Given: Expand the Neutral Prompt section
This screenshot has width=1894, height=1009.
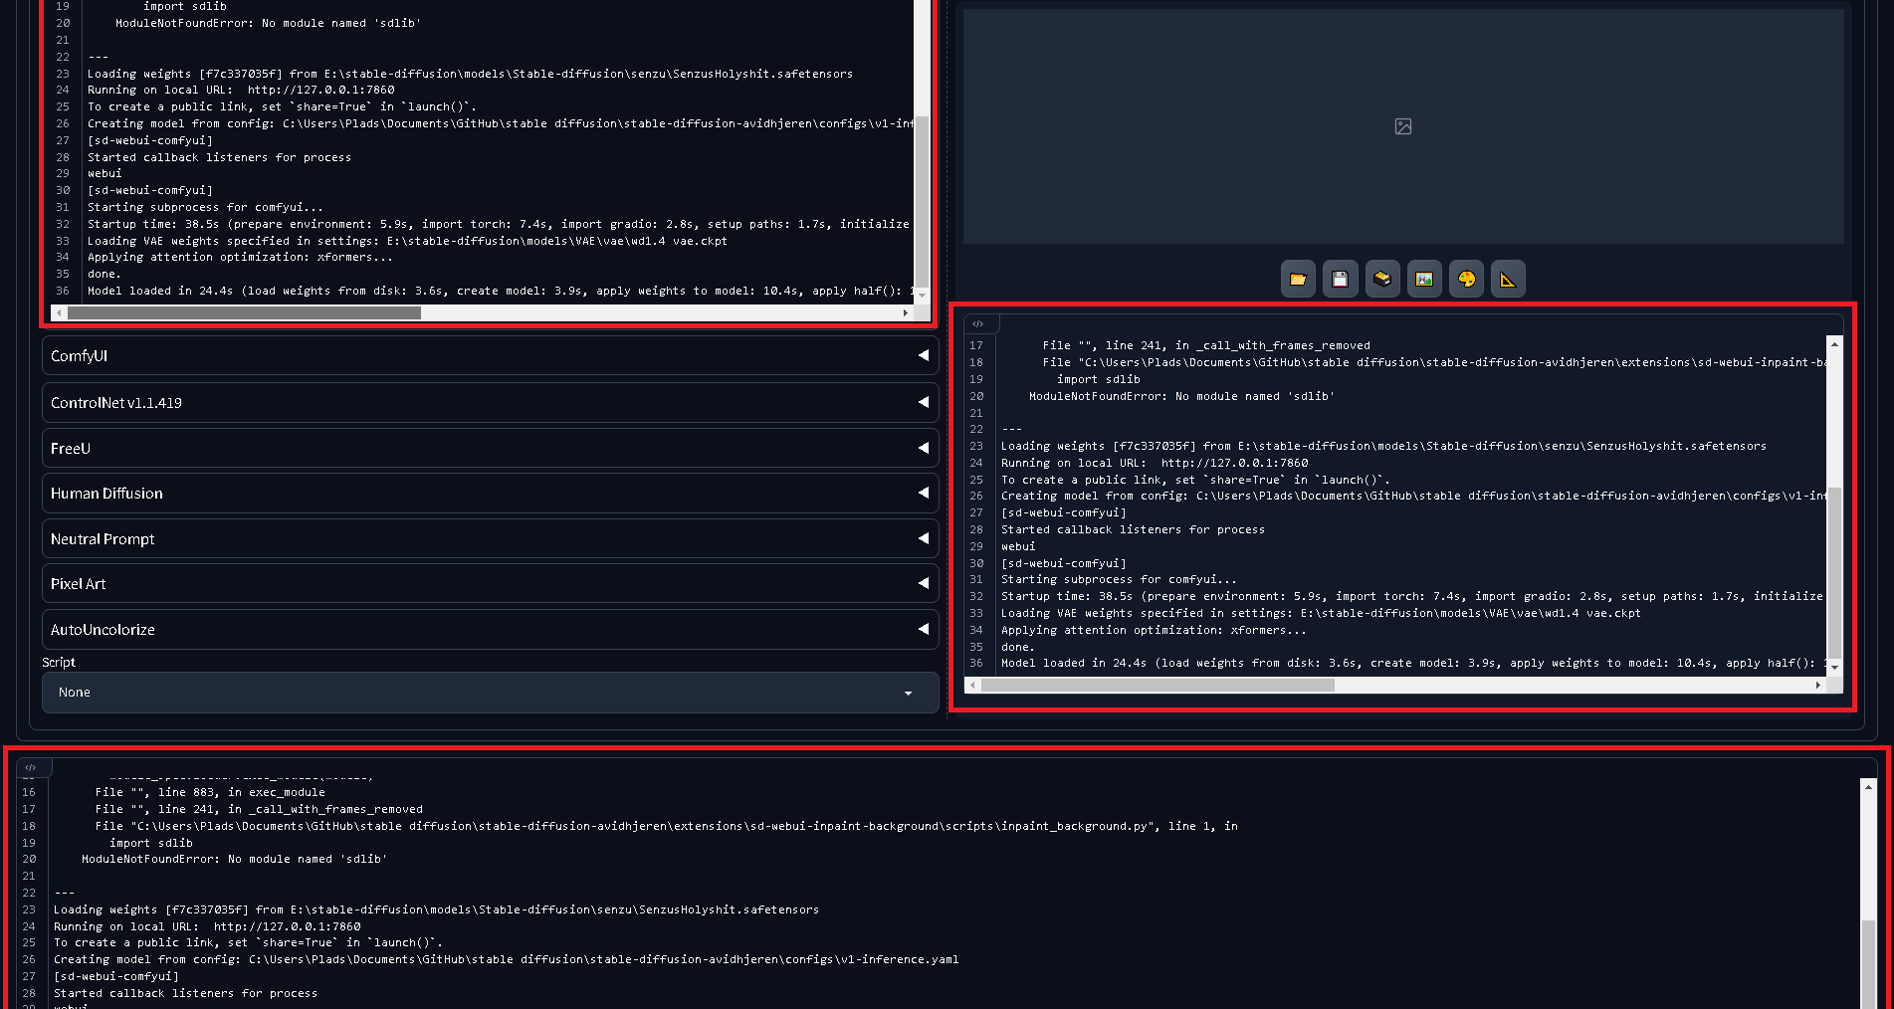Looking at the screenshot, I should 490,538.
